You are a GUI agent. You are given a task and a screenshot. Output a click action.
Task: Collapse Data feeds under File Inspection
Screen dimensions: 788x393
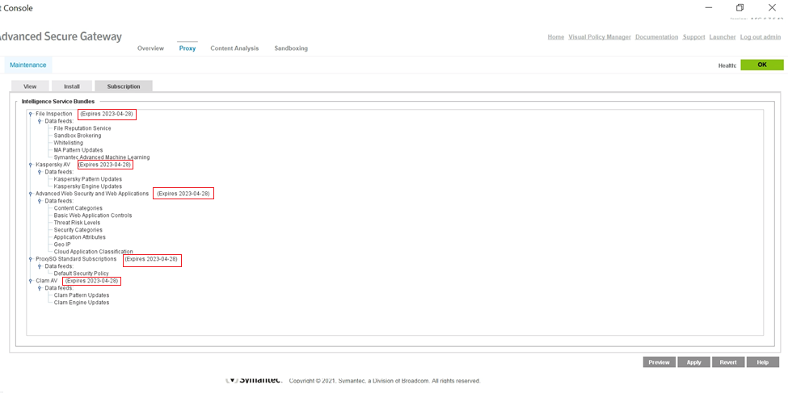coord(40,122)
